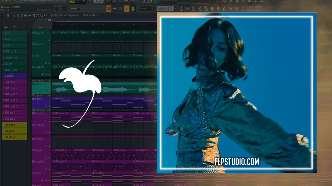Viewport: 332px width, 186px height.
Task: Select the Draw pencil tool
Action: (14, 15)
